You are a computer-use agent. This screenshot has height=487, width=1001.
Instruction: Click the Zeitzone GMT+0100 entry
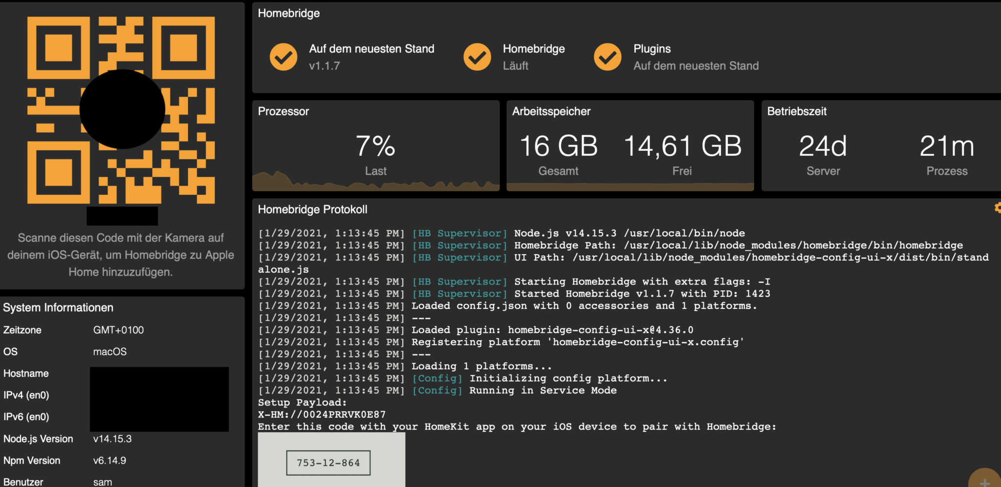(x=118, y=330)
